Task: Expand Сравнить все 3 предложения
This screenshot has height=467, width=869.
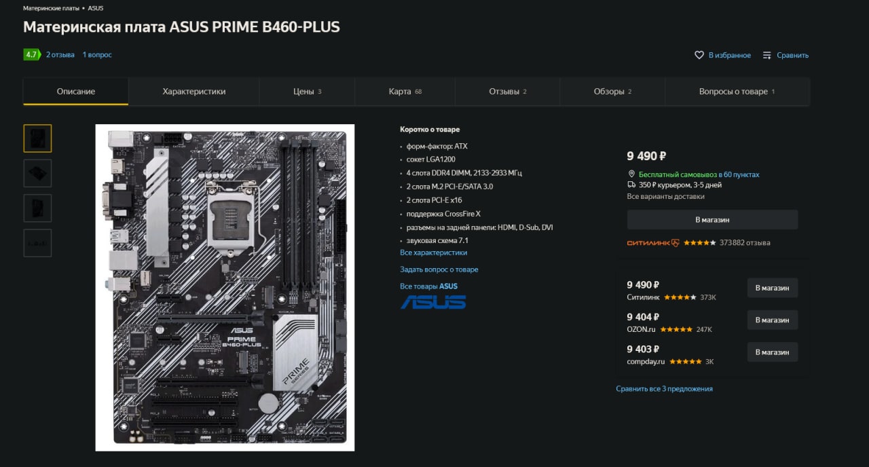Action: (665, 389)
